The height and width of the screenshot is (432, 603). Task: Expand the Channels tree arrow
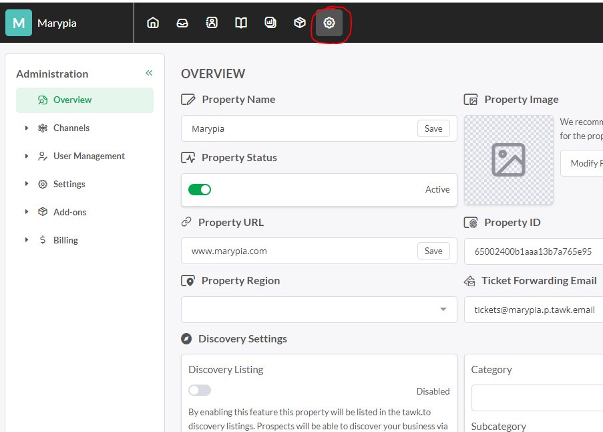pyautogui.click(x=27, y=128)
